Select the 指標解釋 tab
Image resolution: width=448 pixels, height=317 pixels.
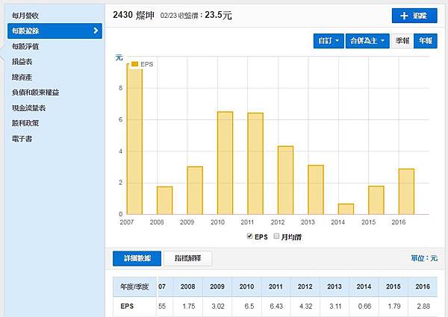(x=187, y=259)
